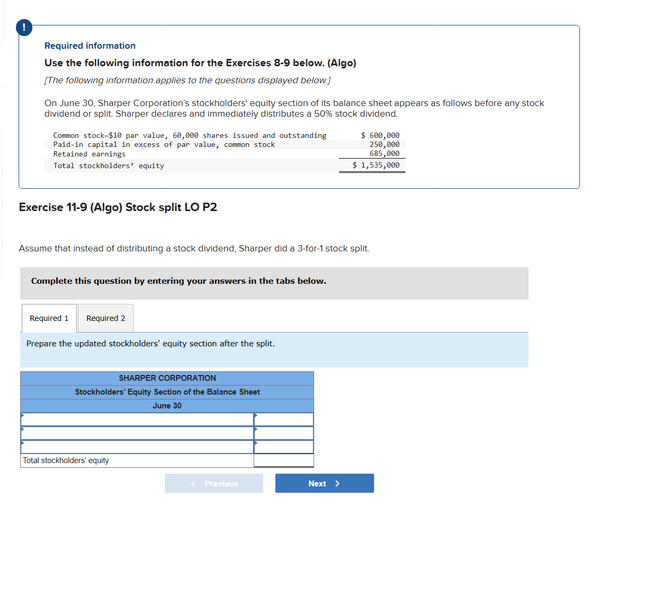
Task: Click the June 30 table header
Action: coord(167,406)
